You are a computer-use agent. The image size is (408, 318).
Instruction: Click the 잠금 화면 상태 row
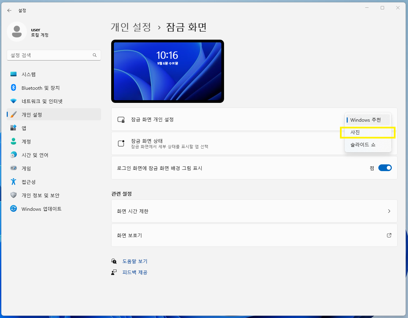254,144
